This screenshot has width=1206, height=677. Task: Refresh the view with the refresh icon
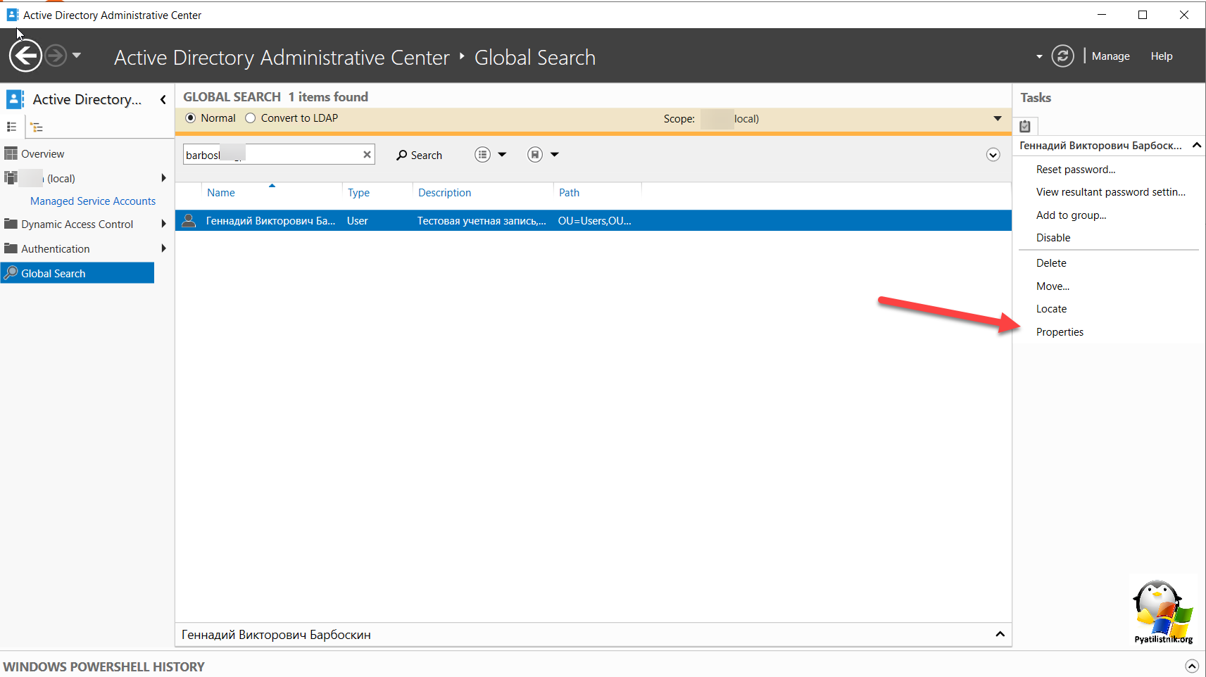pos(1062,56)
